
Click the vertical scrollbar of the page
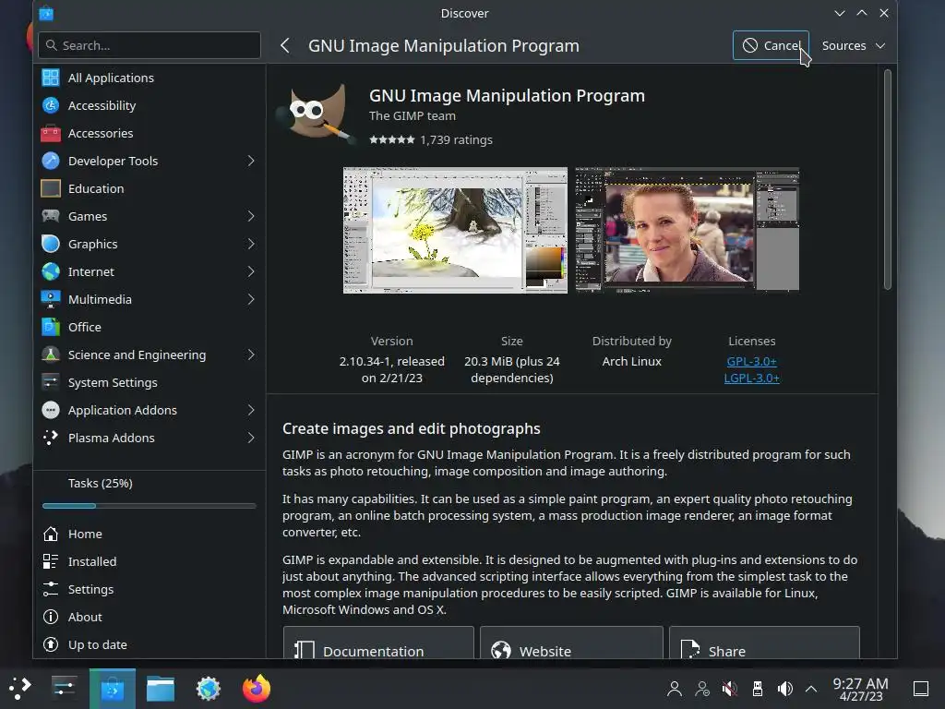click(x=887, y=180)
